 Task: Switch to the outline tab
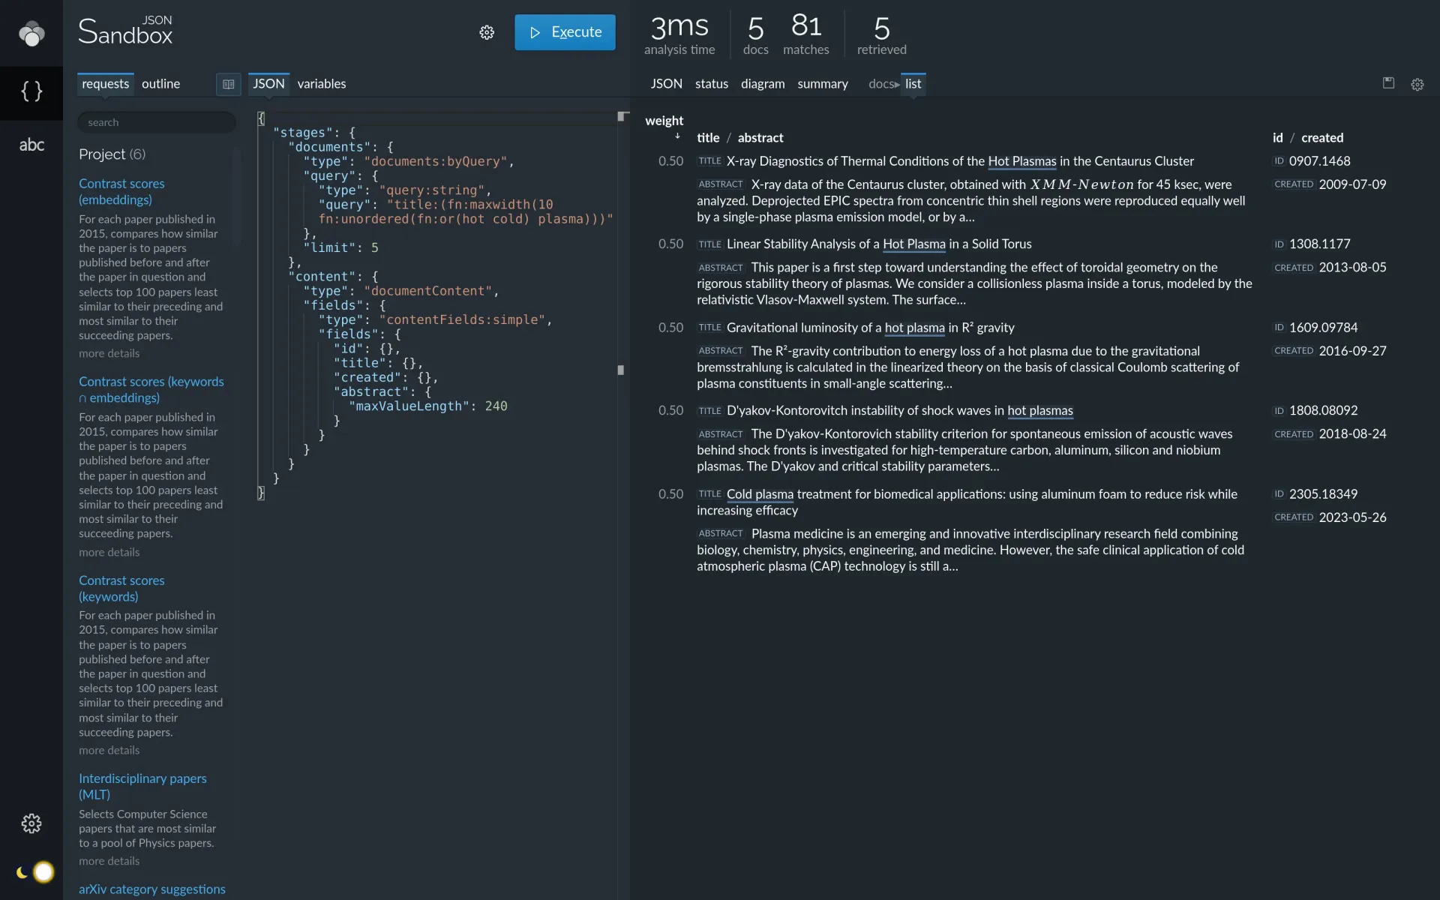coord(160,84)
